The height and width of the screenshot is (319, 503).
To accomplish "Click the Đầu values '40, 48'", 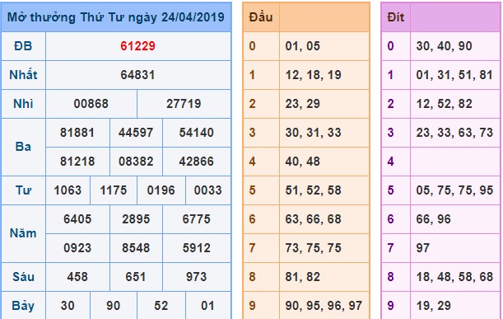I will click(x=302, y=162).
